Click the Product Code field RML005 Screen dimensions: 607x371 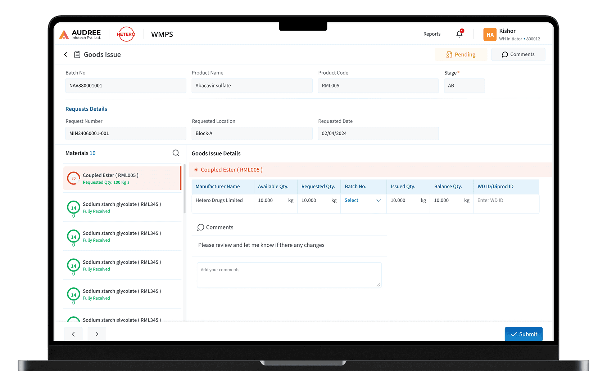[378, 86]
